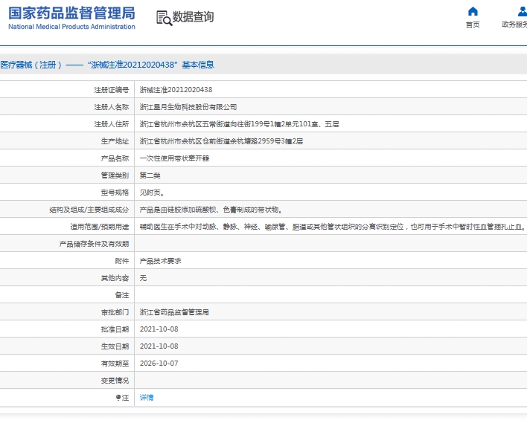Click management category value 第二类
This screenshot has height=423, width=527.
150,175
